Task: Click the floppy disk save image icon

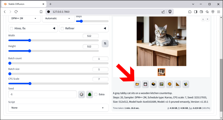Action: point(145,84)
